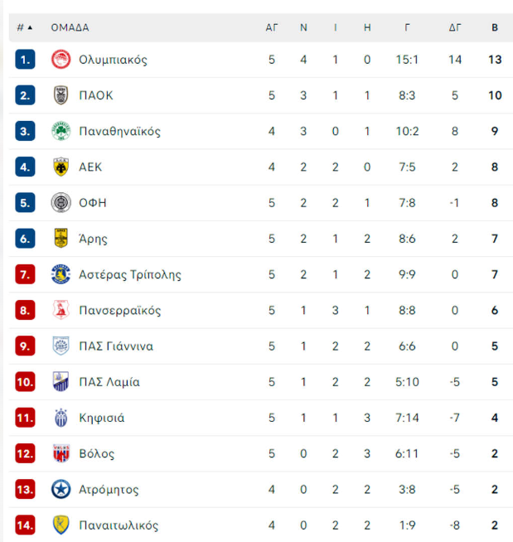Screen dimensions: 513x542
Task: Click the Βόλος red-blue club crest
Action: click(x=60, y=453)
